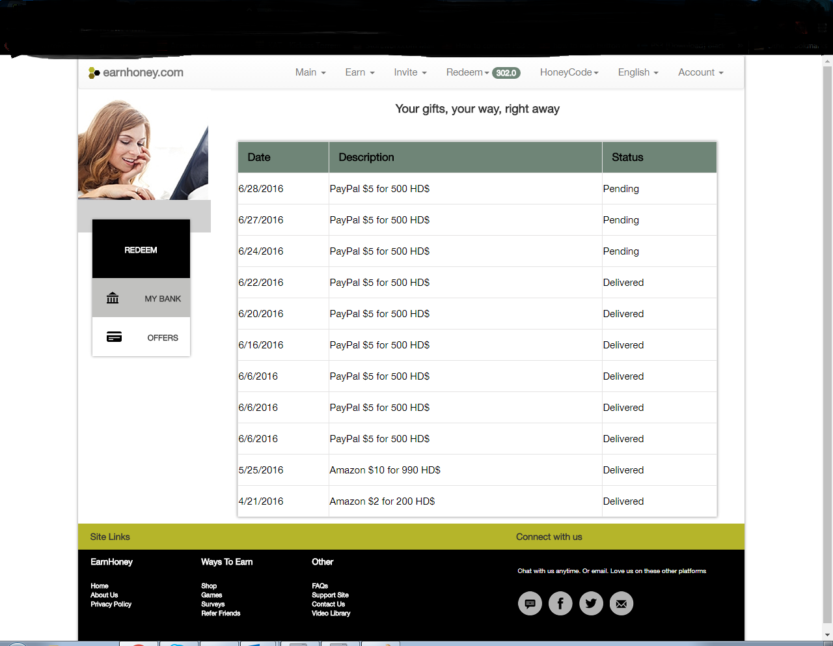This screenshot has width=833, height=646.
Task: Click the scrollbar down arrow
Action: click(x=828, y=635)
